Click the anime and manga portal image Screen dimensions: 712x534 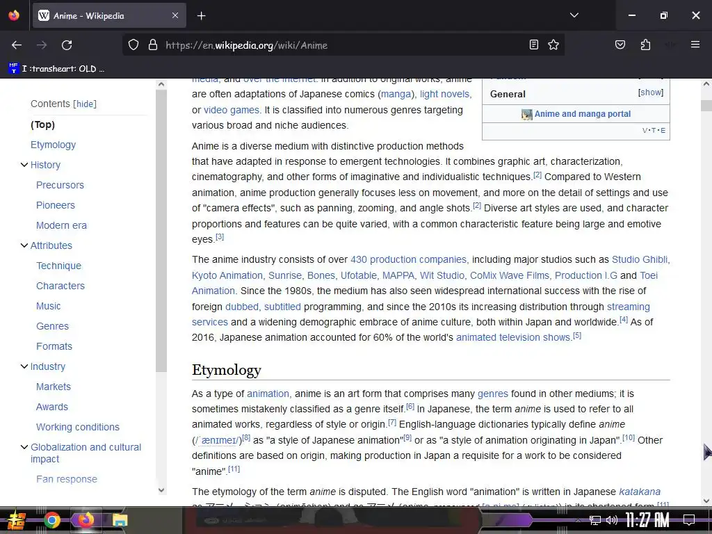click(x=527, y=115)
